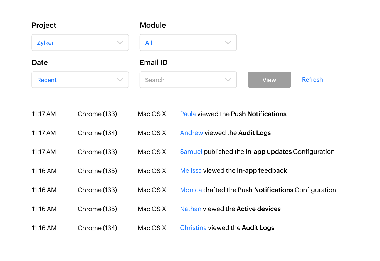Click the Monica user link

[x=191, y=190]
